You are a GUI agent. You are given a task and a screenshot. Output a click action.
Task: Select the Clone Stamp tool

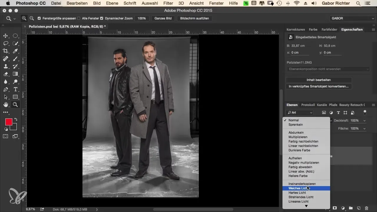pyautogui.click(x=6, y=67)
